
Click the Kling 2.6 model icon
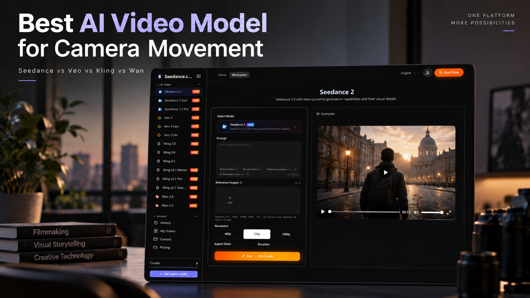tap(158, 152)
